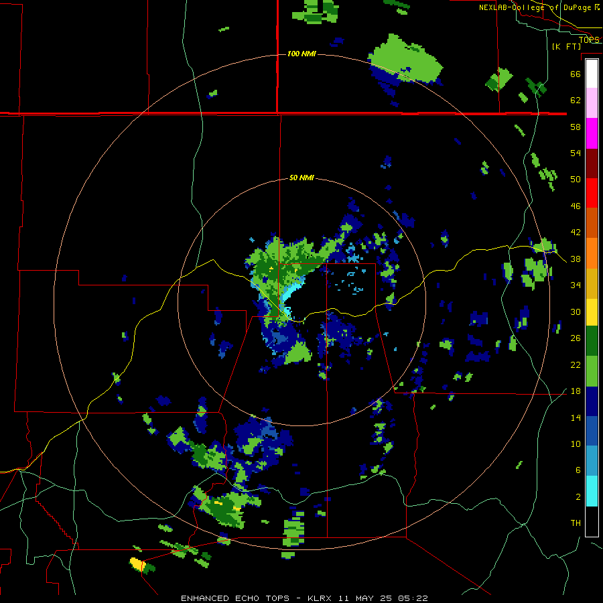Click the ENHANCED ECHO TOPS title text
This screenshot has height=603, width=603.
pos(234,598)
